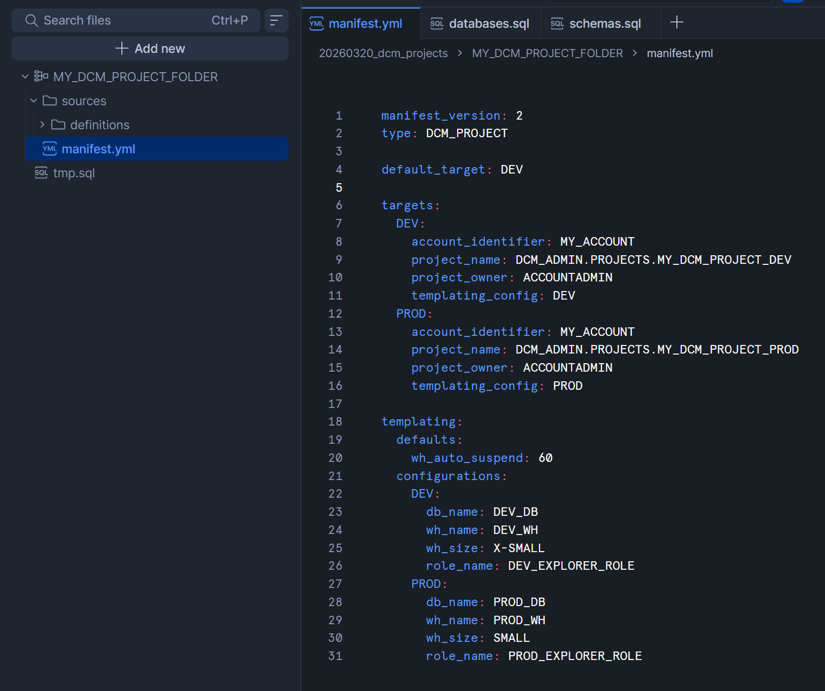Image resolution: width=825 pixels, height=691 pixels.
Task: Click the magnifier icon in the file search
Action: tap(32, 20)
